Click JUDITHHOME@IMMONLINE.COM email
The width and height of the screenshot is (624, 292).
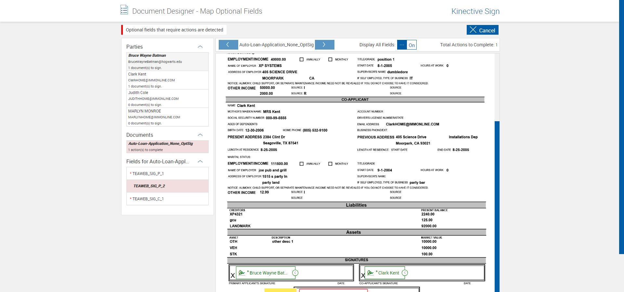click(153, 99)
